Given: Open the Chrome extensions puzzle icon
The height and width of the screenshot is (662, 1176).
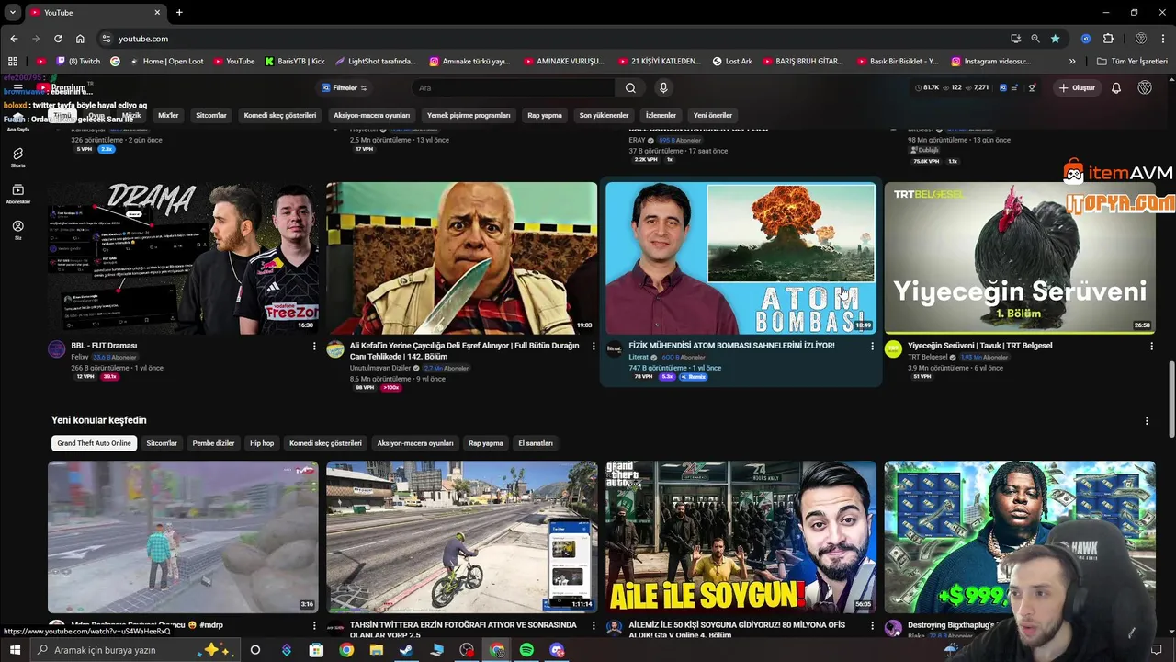Looking at the screenshot, I should 1108,39.
